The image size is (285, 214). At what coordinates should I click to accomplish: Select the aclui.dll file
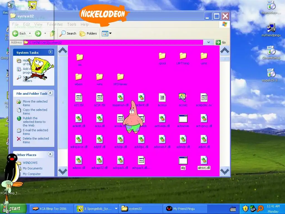point(99,121)
